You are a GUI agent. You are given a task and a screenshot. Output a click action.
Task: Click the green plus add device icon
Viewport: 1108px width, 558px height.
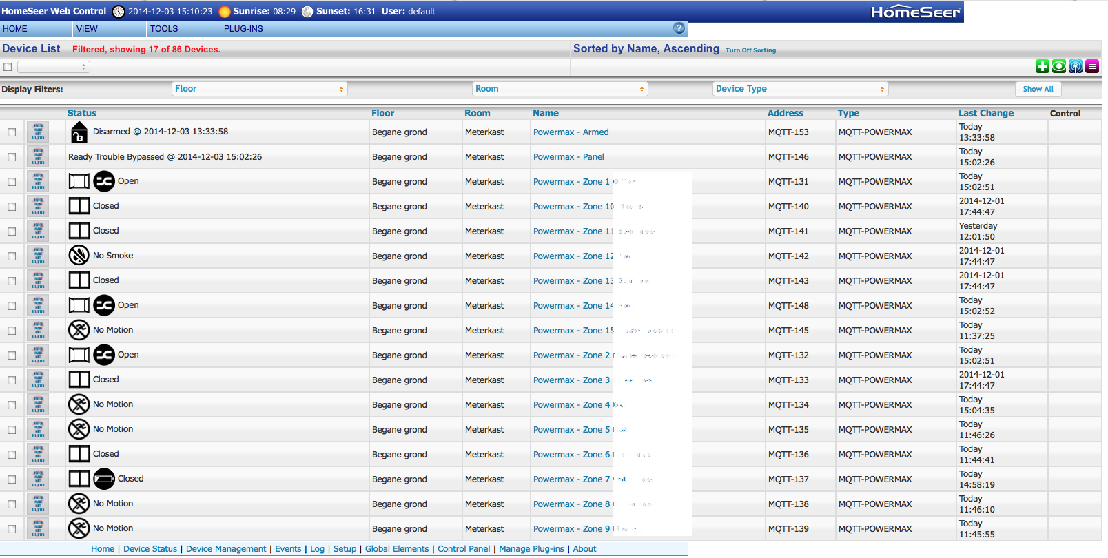1043,66
